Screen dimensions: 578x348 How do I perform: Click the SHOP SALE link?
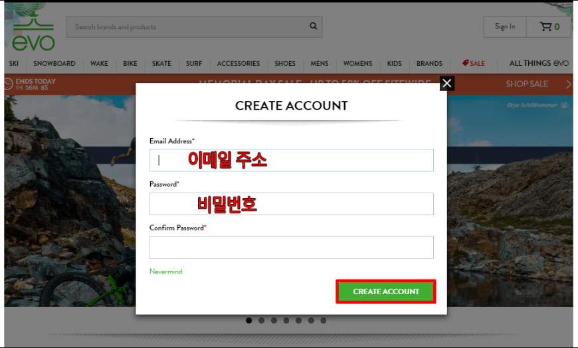(527, 84)
